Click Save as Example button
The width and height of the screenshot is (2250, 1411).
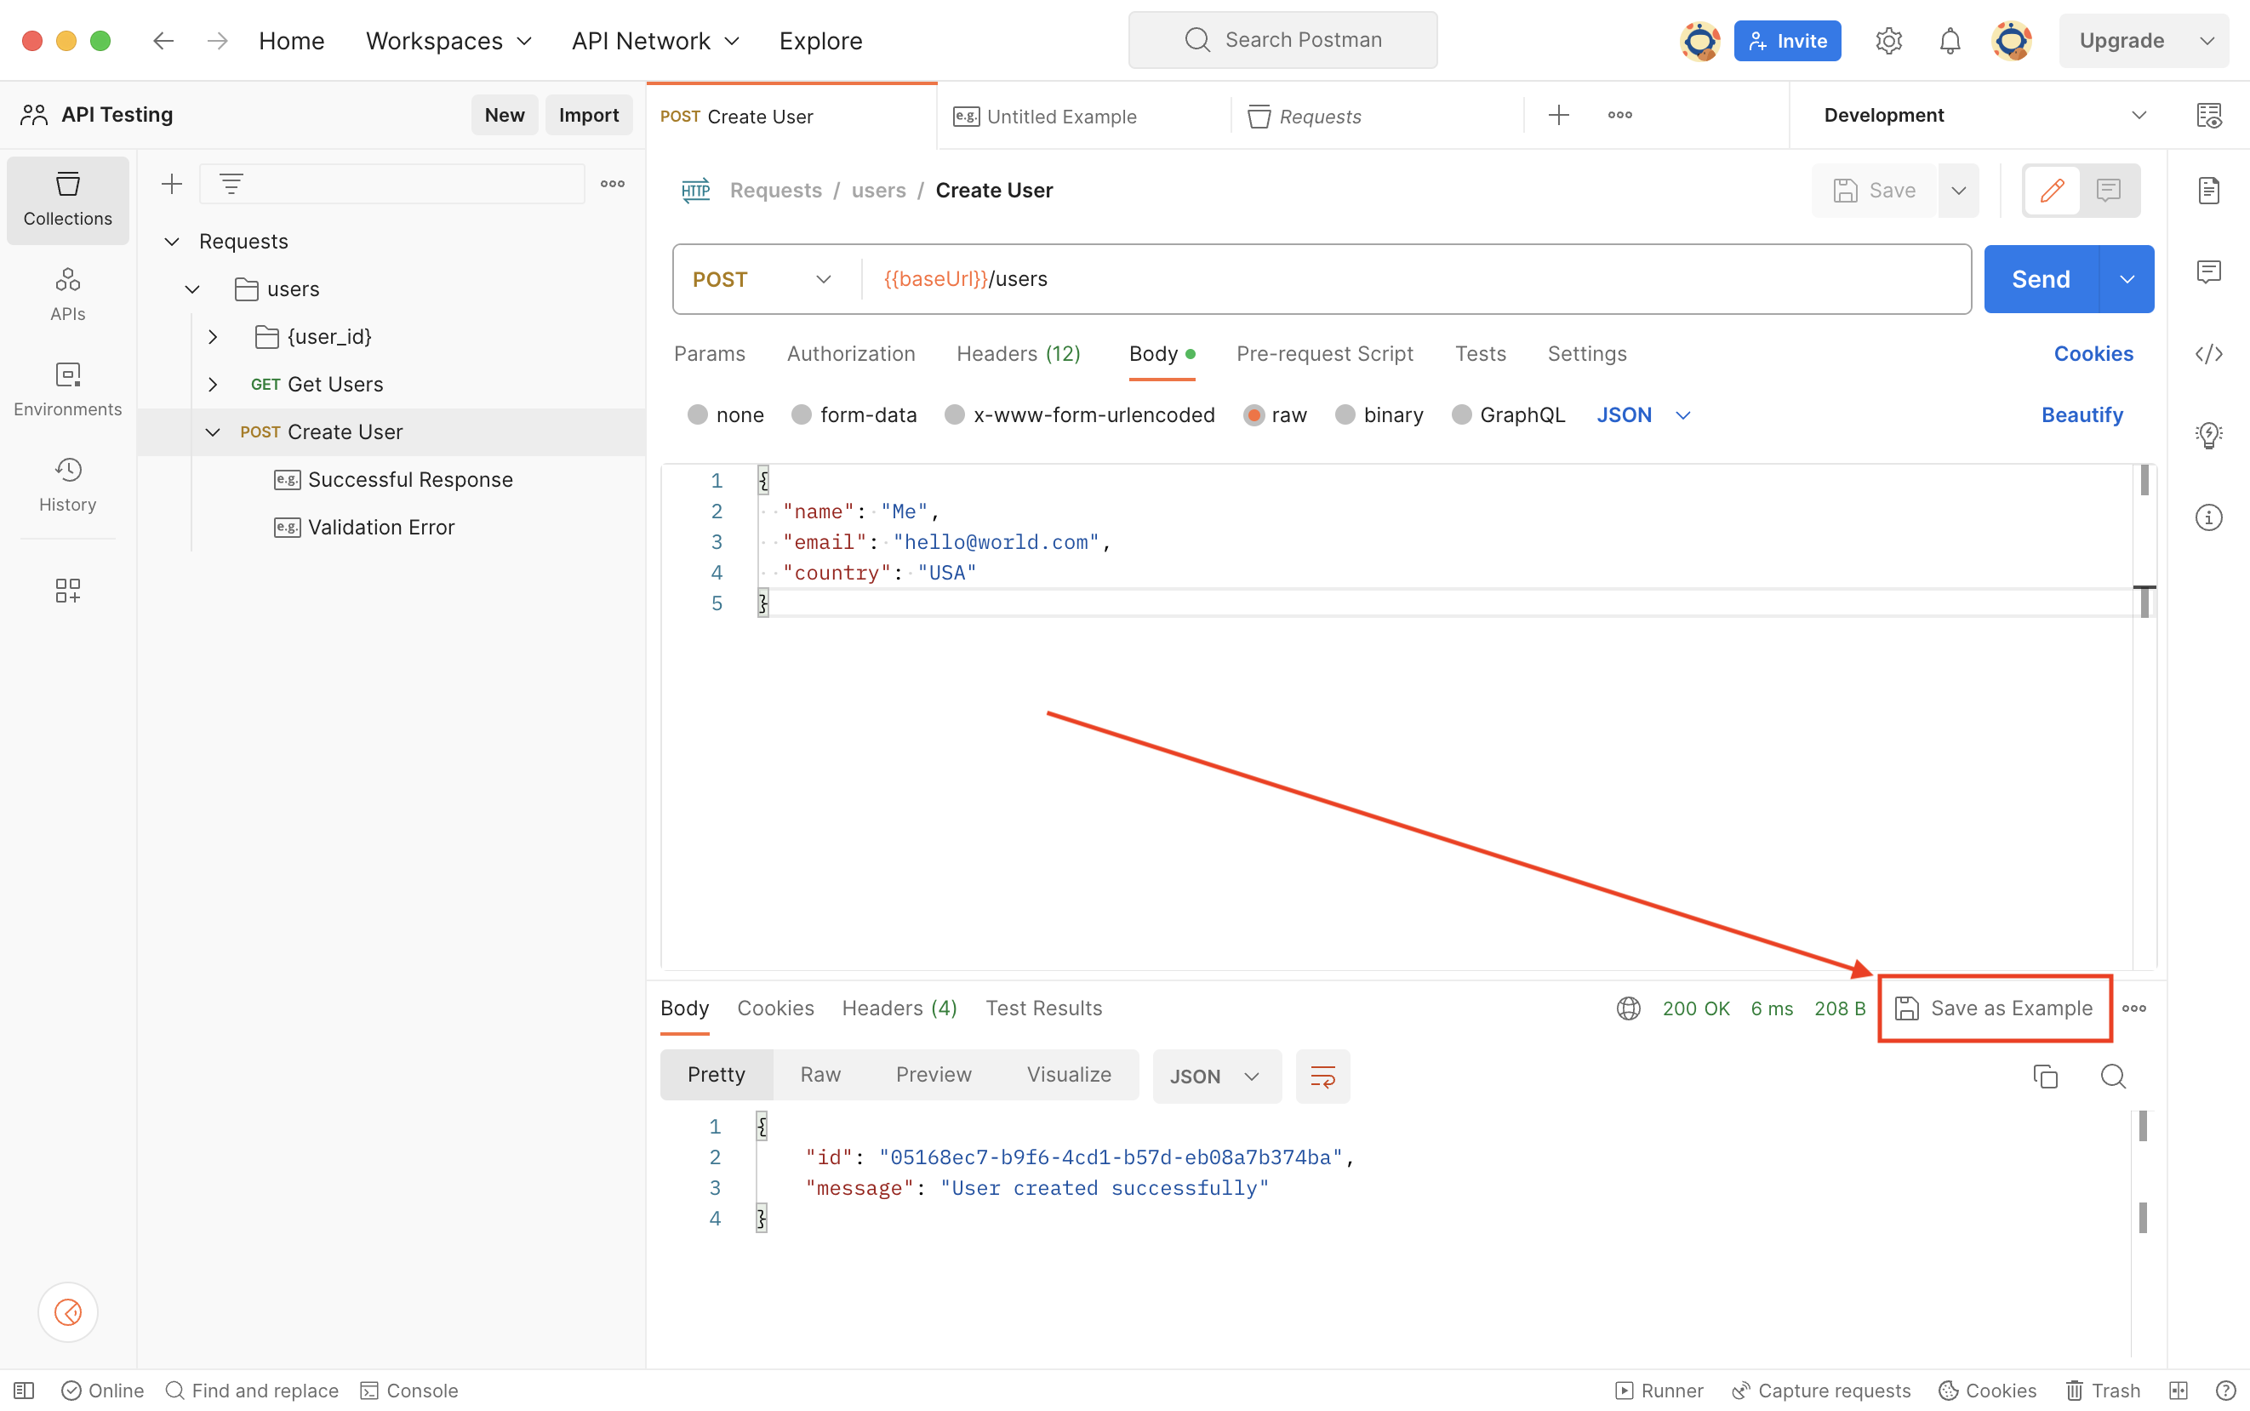pos(1995,1006)
